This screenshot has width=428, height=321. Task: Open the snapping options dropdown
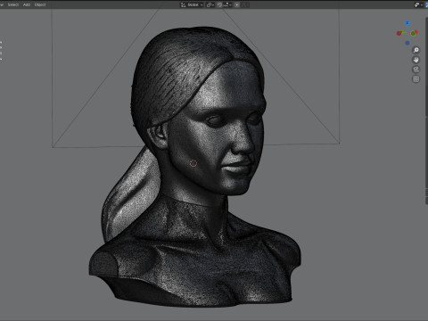pos(227,4)
